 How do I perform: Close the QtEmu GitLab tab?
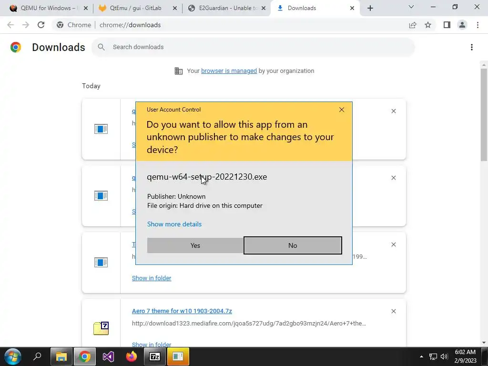pos(174,8)
